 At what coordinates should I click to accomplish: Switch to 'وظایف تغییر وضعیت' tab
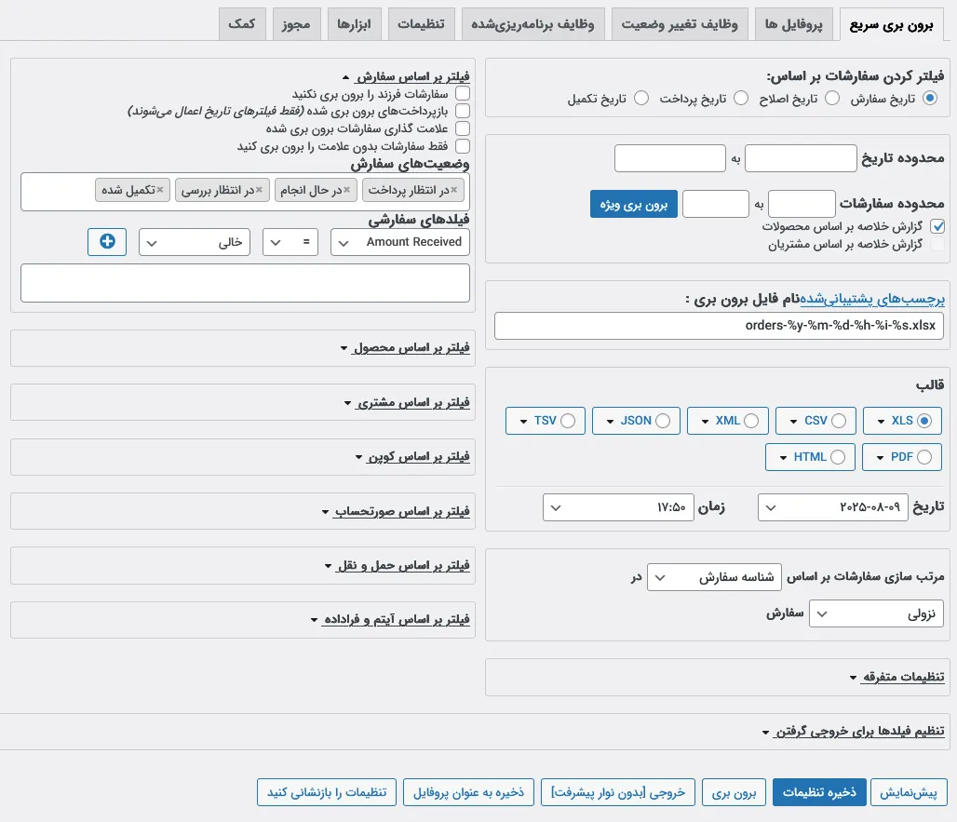(680, 24)
